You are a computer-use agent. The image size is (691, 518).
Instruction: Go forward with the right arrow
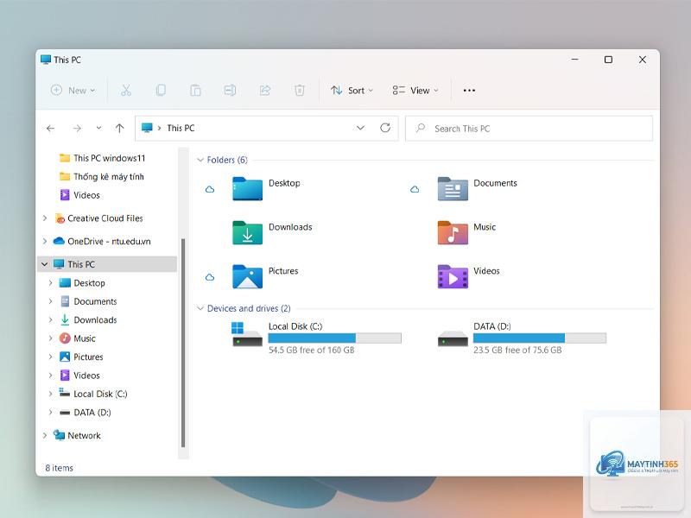pos(77,128)
